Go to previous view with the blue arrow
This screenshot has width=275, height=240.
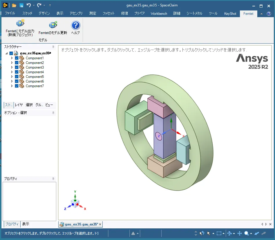257,233
